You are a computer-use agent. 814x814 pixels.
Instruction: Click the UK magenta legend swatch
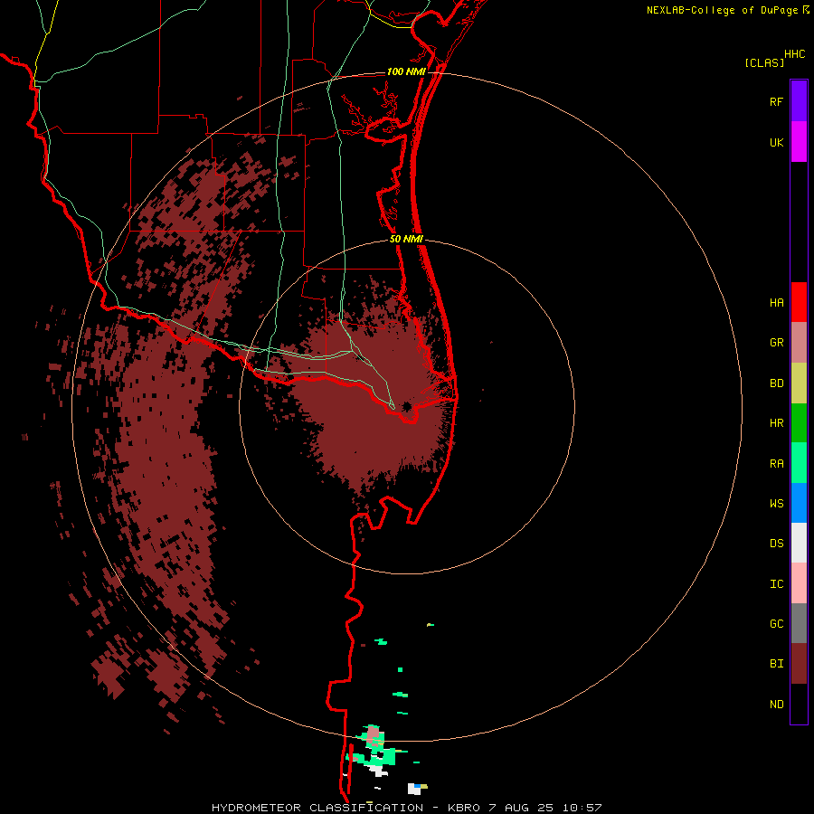point(799,141)
